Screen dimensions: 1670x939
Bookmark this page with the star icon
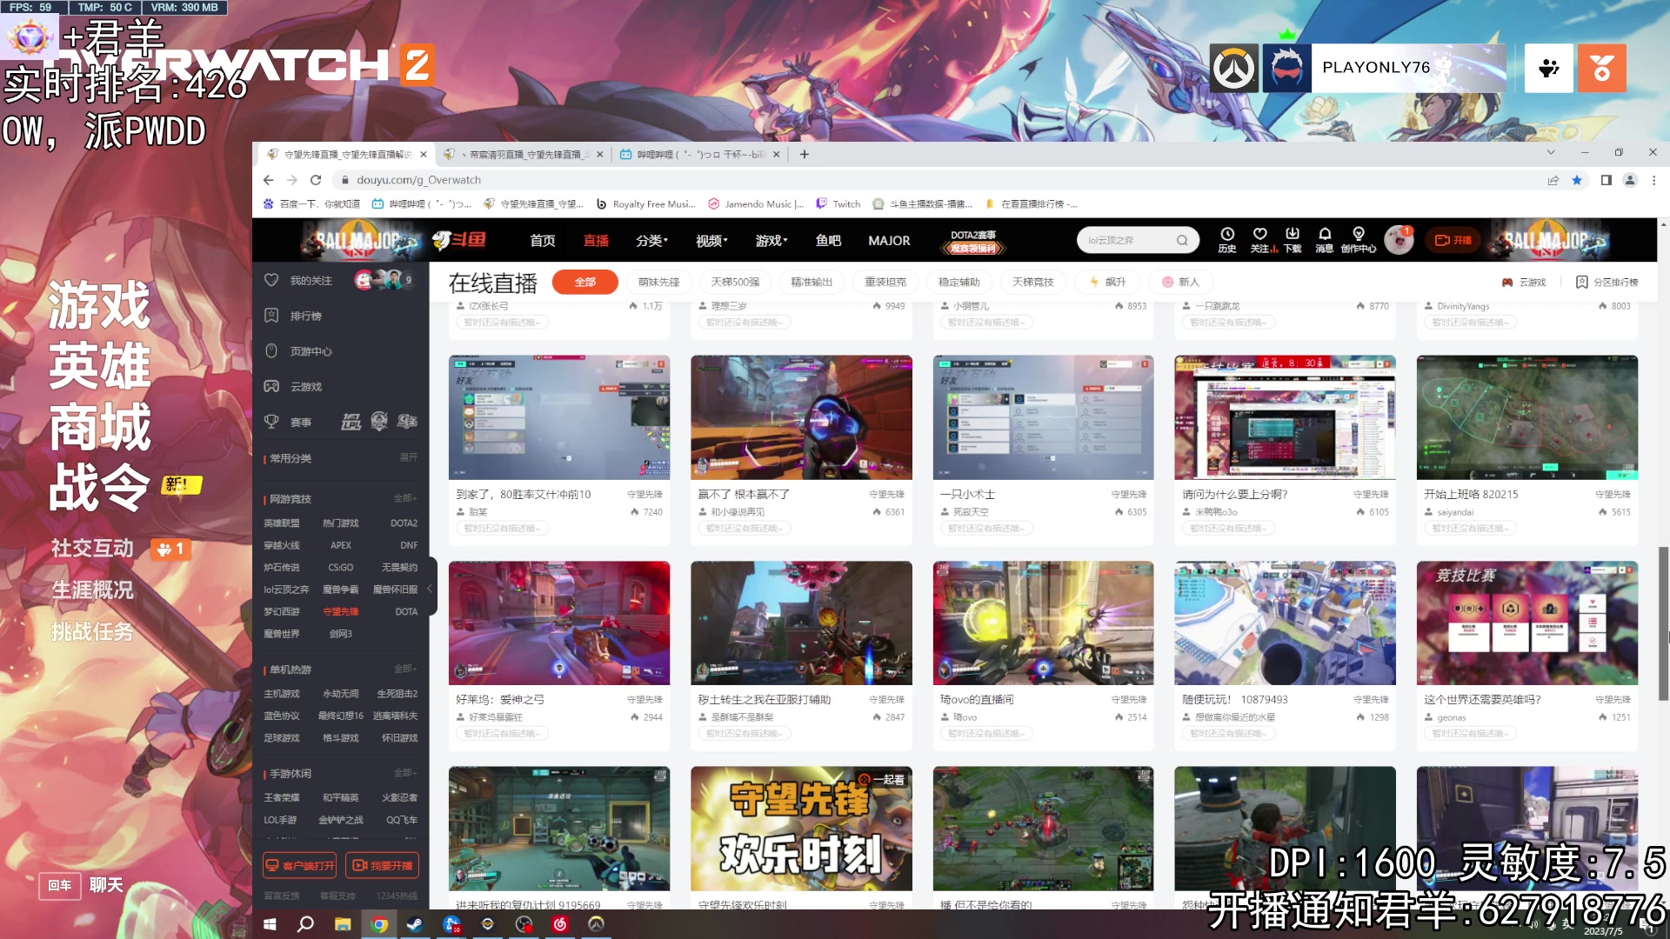click(x=1577, y=180)
